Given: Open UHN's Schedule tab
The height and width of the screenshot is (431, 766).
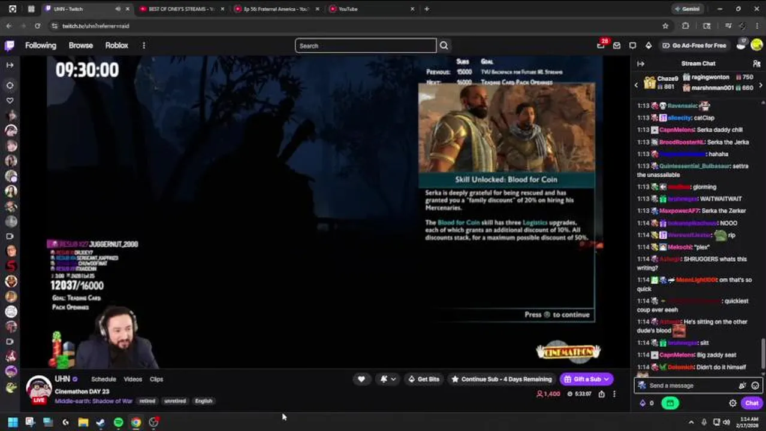Looking at the screenshot, I should tap(103, 379).
